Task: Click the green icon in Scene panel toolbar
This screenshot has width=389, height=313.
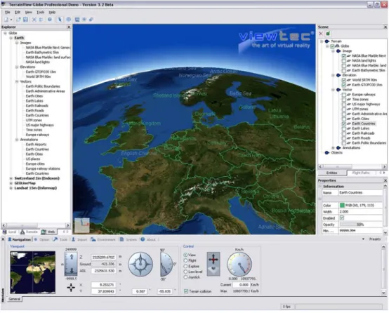Action: tap(328, 34)
